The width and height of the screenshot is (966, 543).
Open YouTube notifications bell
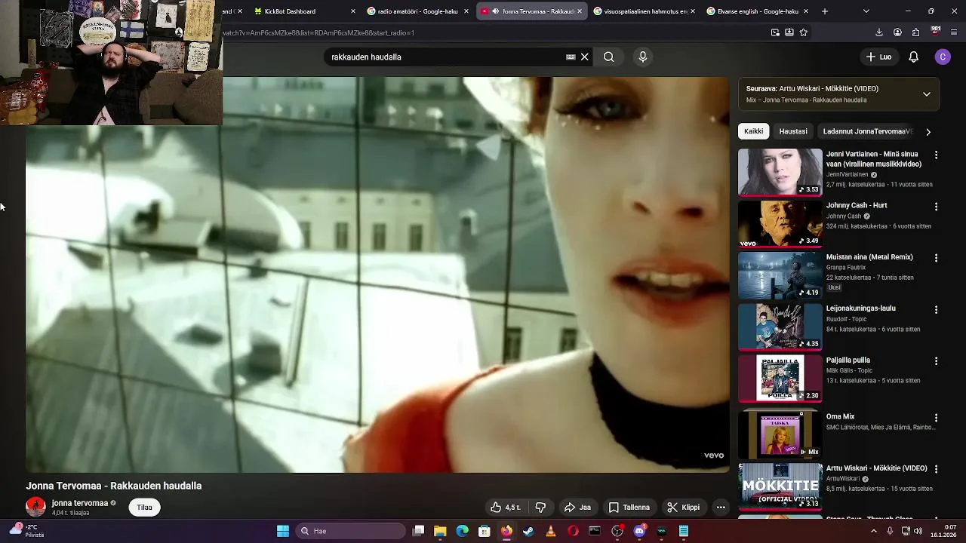[913, 57]
